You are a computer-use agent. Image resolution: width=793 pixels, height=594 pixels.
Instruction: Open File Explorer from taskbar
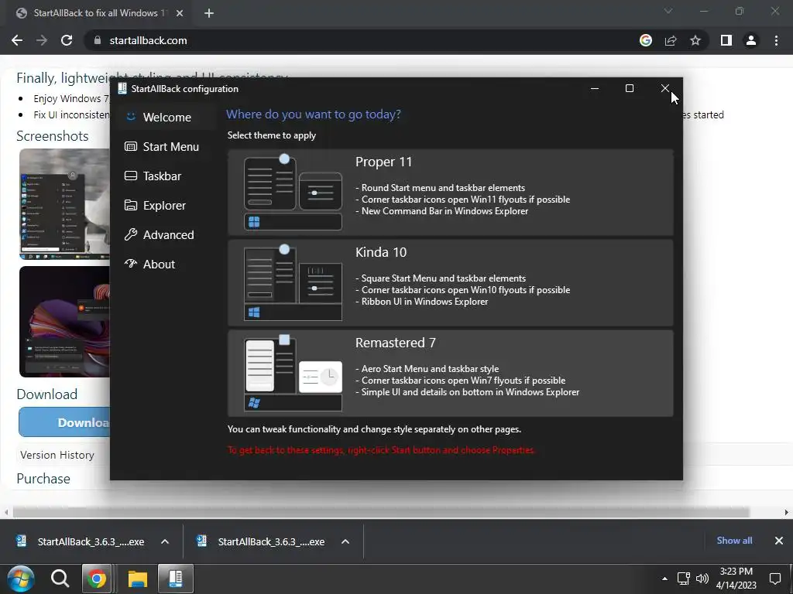pyautogui.click(x=137, y=579)
